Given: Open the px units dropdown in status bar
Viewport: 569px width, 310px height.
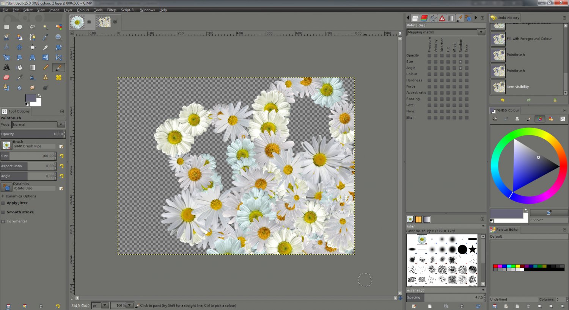Looking at the screenshot, I should coord(105,305).
